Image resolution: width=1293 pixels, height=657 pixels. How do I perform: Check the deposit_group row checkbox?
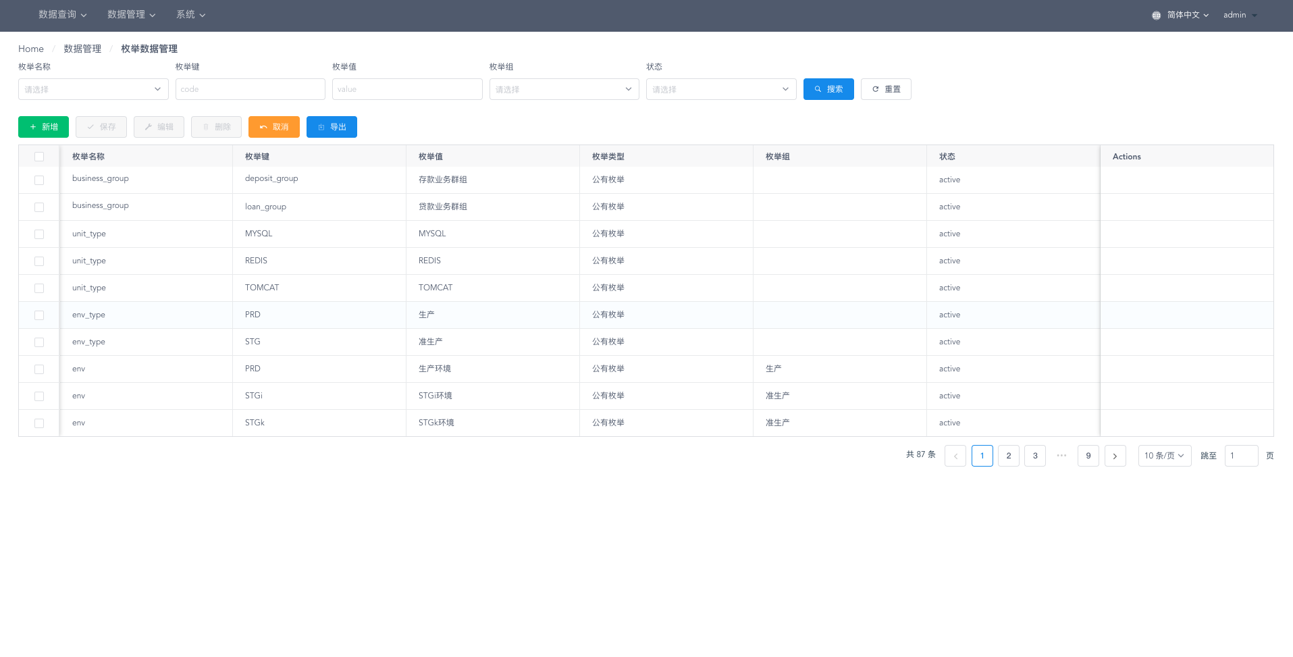tap(39, 180)
